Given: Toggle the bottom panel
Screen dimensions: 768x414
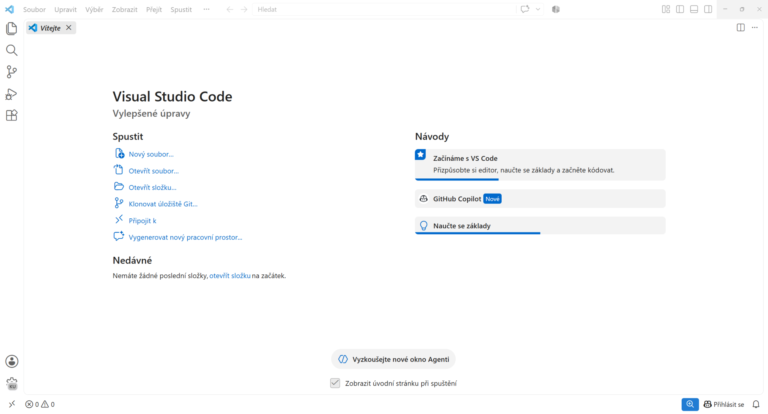Looking at the screenshot, I should (x=694, y=9).
